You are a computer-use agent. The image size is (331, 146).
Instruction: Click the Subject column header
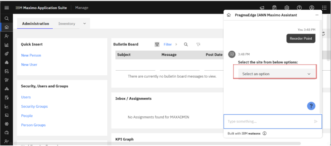[124, 55]
